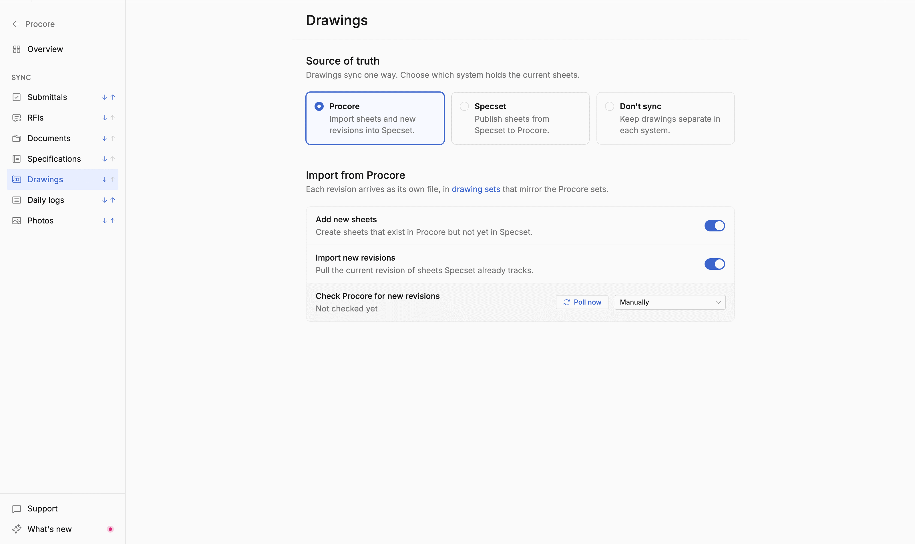Go to Daily logs settings
The width and height of the screenshot is (915, 544).
pos(62,200)
